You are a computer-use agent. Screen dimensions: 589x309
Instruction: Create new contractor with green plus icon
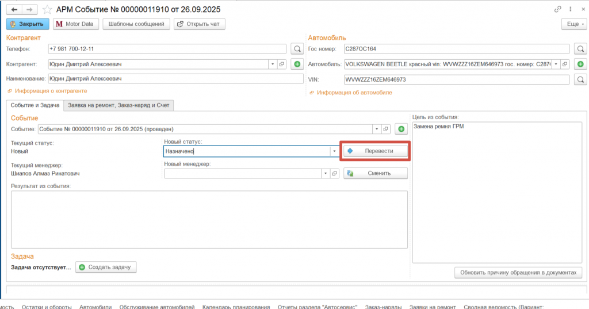coord(297,64)
